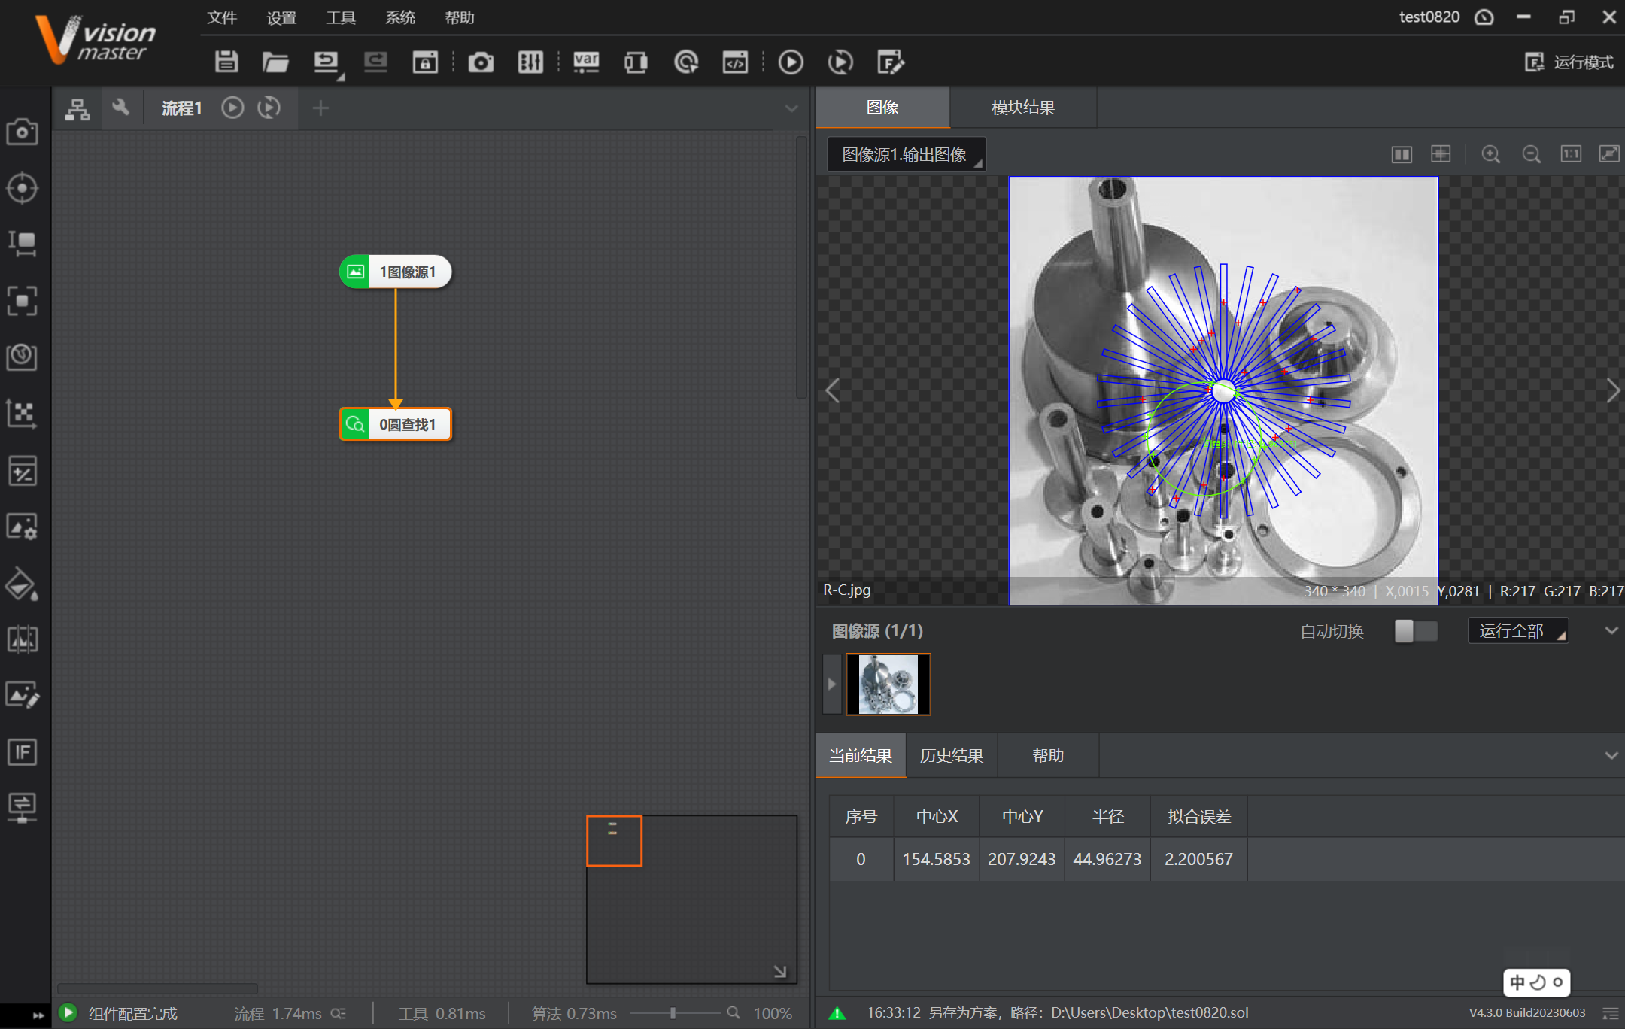Image resolution: width=1625 pixels, height=1029 pixels.
Task: Switch to 运行模式
Action: pyautogui.click(x=1569, y=62)
